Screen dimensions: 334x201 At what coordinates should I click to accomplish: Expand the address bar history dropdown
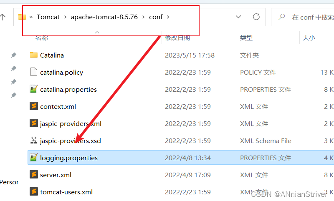tap(238, 17)
